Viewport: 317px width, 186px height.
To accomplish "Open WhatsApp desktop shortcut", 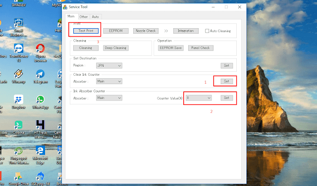I will [x=41, y=102].
